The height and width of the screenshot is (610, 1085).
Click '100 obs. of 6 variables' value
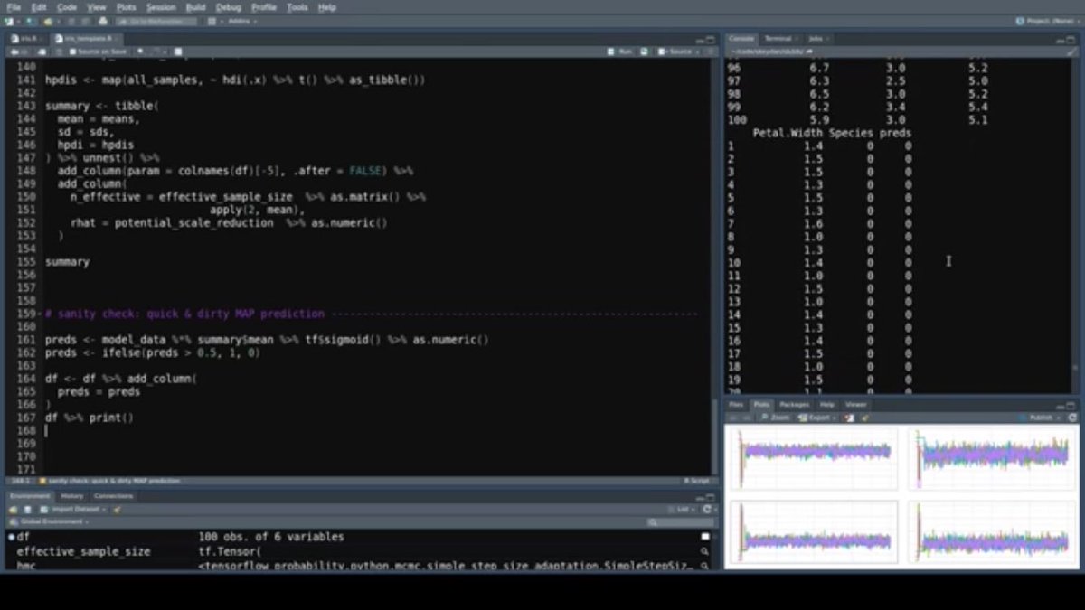271,537
